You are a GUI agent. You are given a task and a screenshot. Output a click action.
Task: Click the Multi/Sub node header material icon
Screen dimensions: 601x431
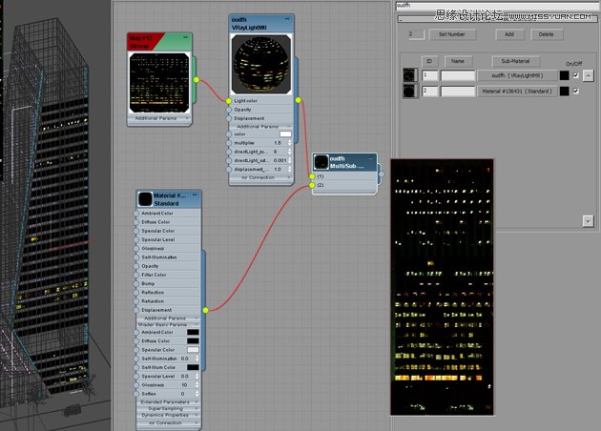coord(321,162)
